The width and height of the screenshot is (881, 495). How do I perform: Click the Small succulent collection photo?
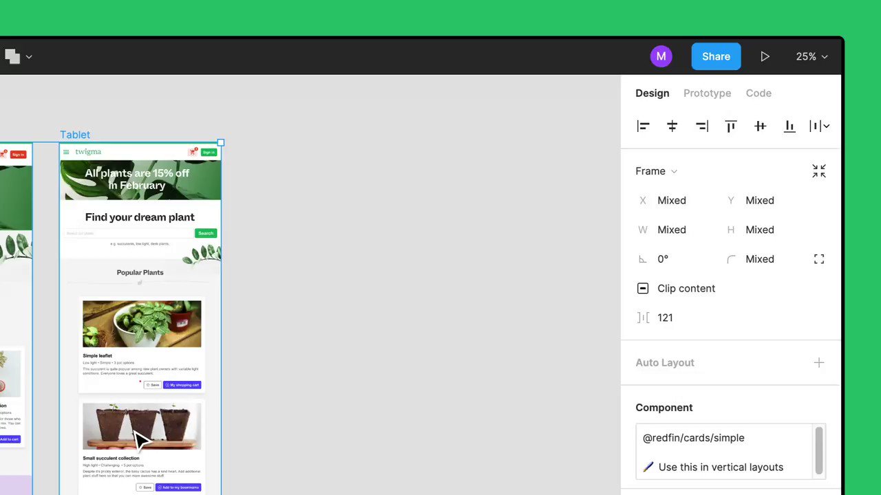(x=142, y=426)
